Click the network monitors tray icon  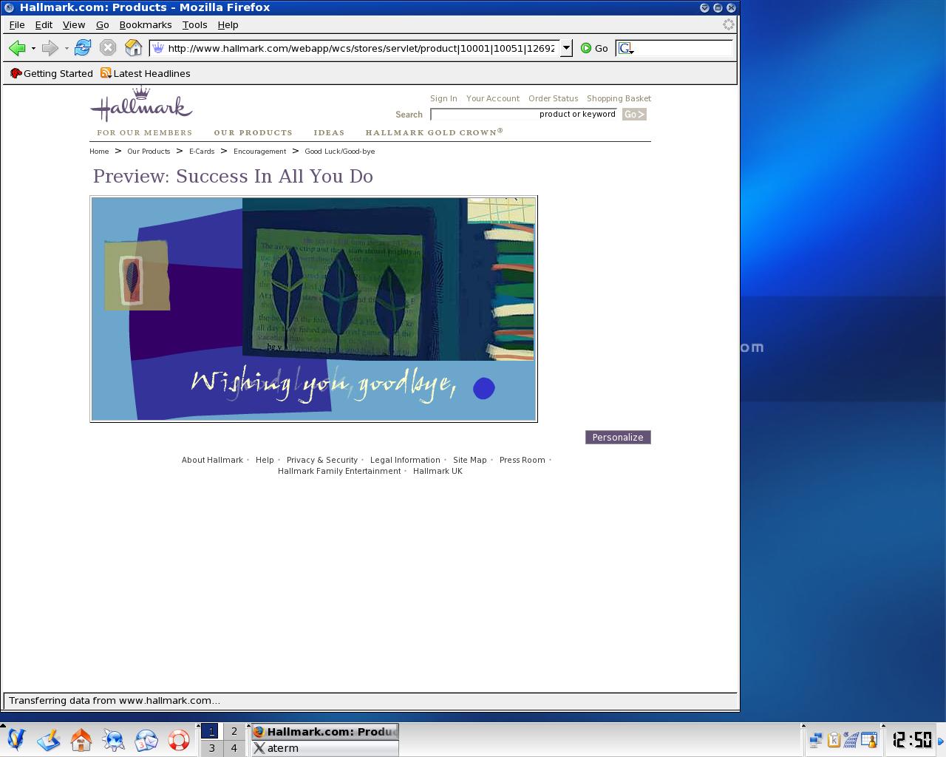coord(817,739)
